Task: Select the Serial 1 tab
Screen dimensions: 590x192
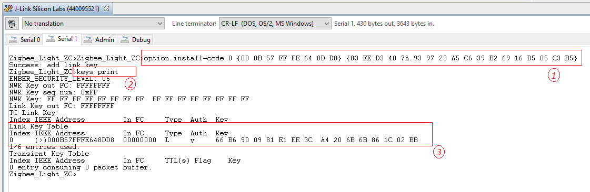Action: click(62, 39)
